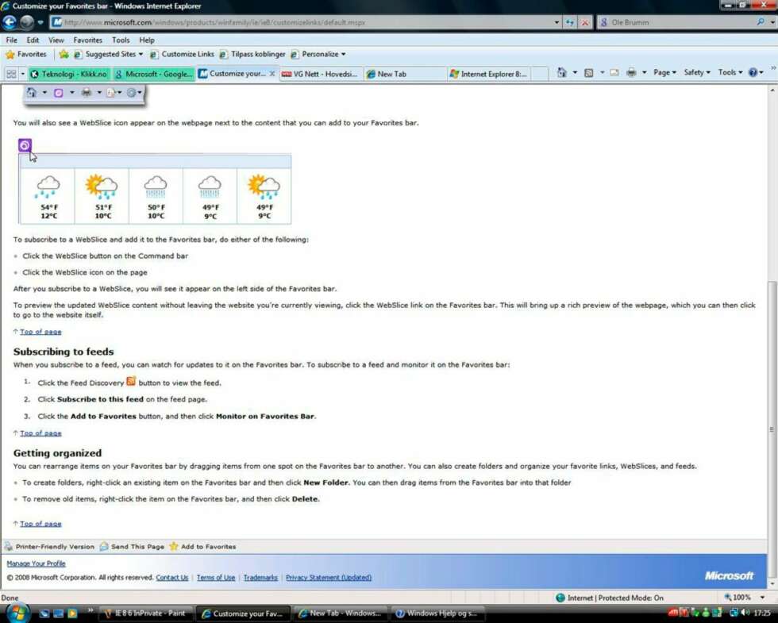Switch to the New Tab tab
Screen dimensions: 778x623
[404, 74]
